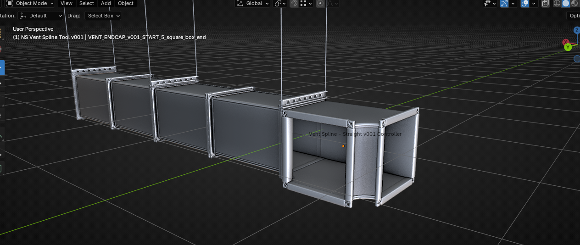This screenshot has width=580, height=245.
Task: Open the proportional falloff curve dropdown
Action: click(x=333, y=3)
